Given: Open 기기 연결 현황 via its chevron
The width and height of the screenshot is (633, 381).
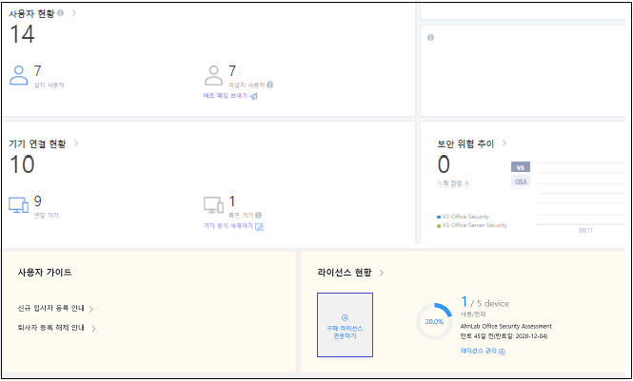Looking at the screenshot, I should [x=76, y=143].
